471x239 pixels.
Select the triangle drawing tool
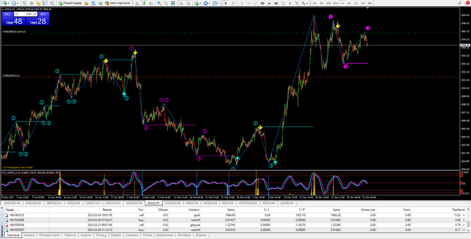269,4
